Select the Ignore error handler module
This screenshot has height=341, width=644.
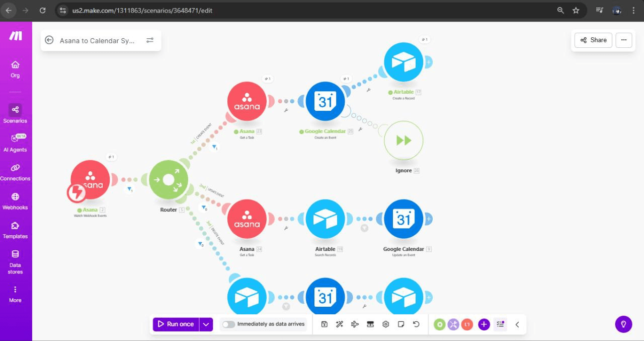(x=404, y=141)
